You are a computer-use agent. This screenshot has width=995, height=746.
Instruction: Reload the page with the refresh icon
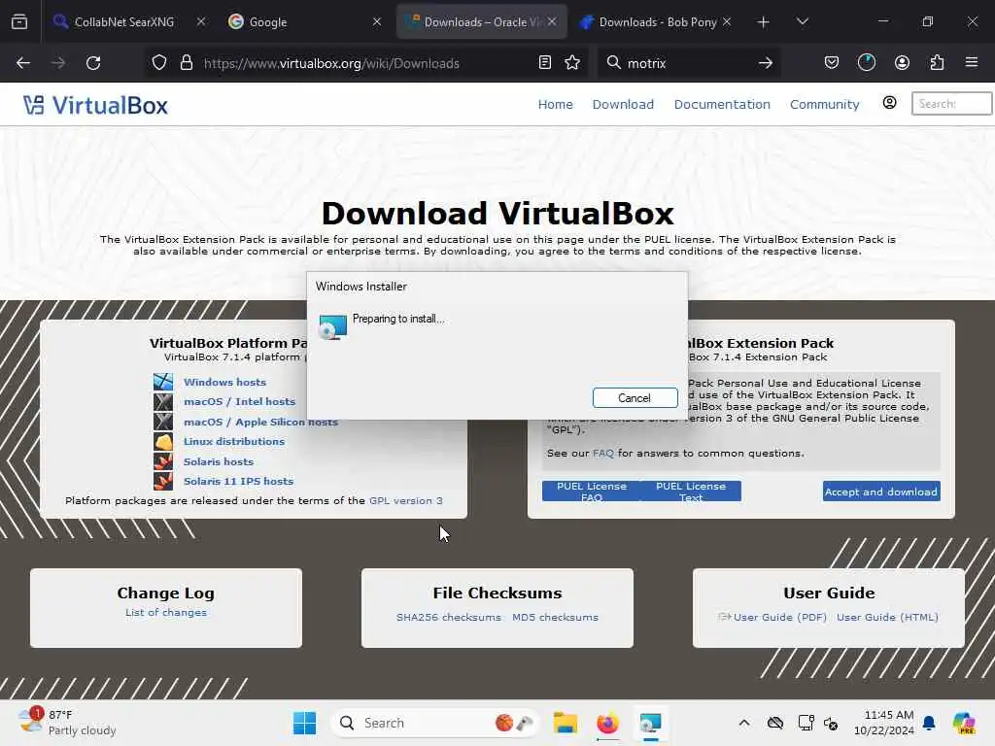tap(93, 63)
